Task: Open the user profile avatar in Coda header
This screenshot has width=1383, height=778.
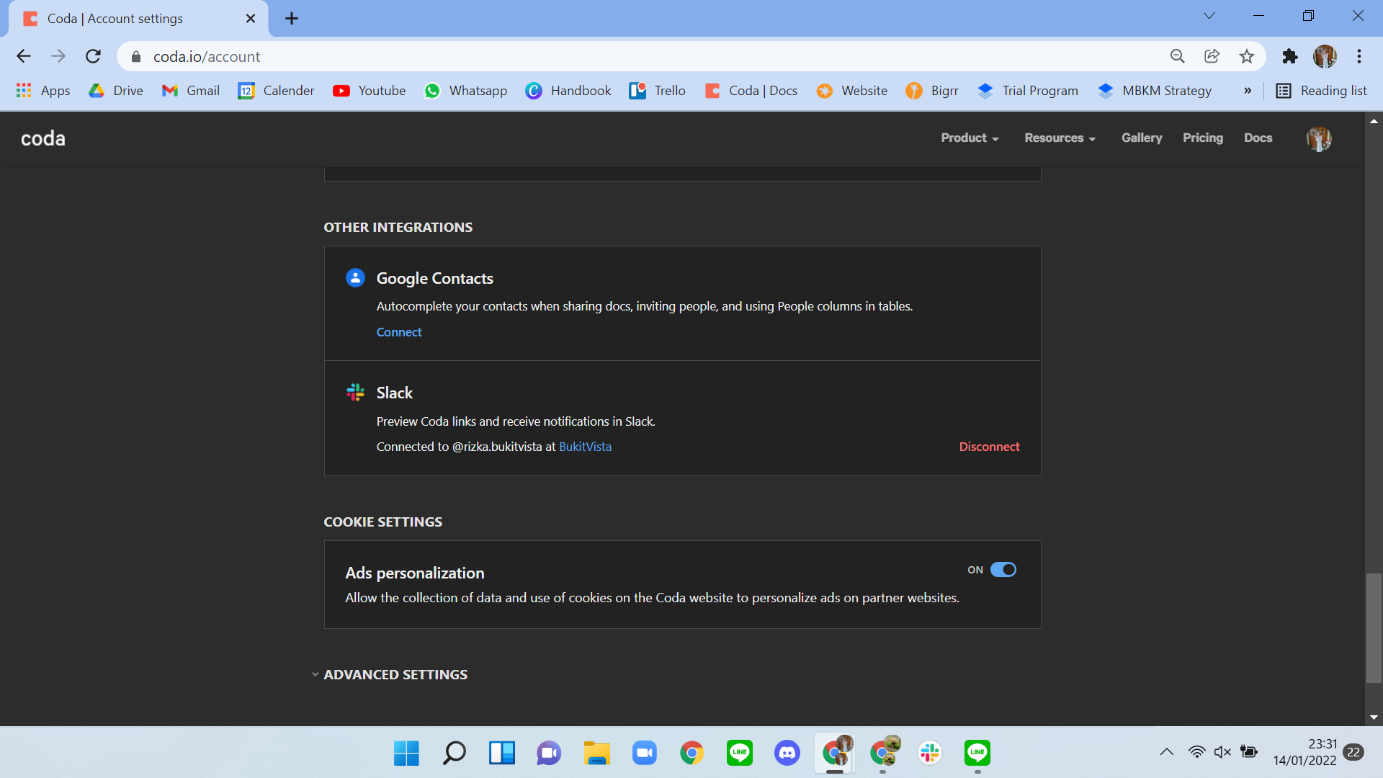Action: click(x=1318, y=138)
